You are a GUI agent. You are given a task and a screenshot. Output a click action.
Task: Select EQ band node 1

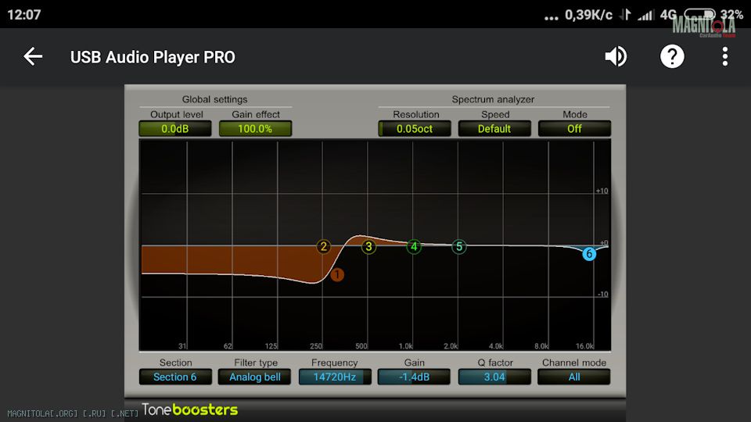pos(337,274)
